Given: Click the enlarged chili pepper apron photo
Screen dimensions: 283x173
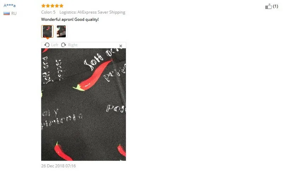Looking at the screenshot, I should (83, 105).
